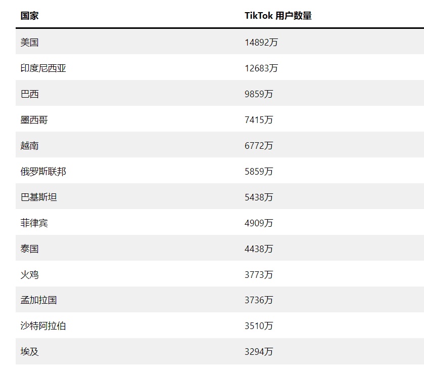Click the 俄罗斯联邦 row label
Image resolution: width=424 pixels, height=368 pixels.
(43, 172)
